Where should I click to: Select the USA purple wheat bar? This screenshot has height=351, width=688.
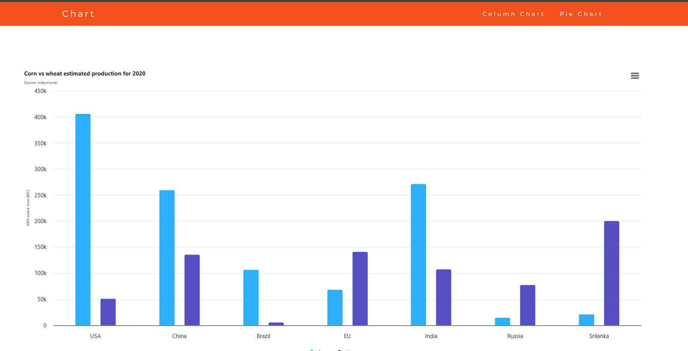tap(108, 312)
